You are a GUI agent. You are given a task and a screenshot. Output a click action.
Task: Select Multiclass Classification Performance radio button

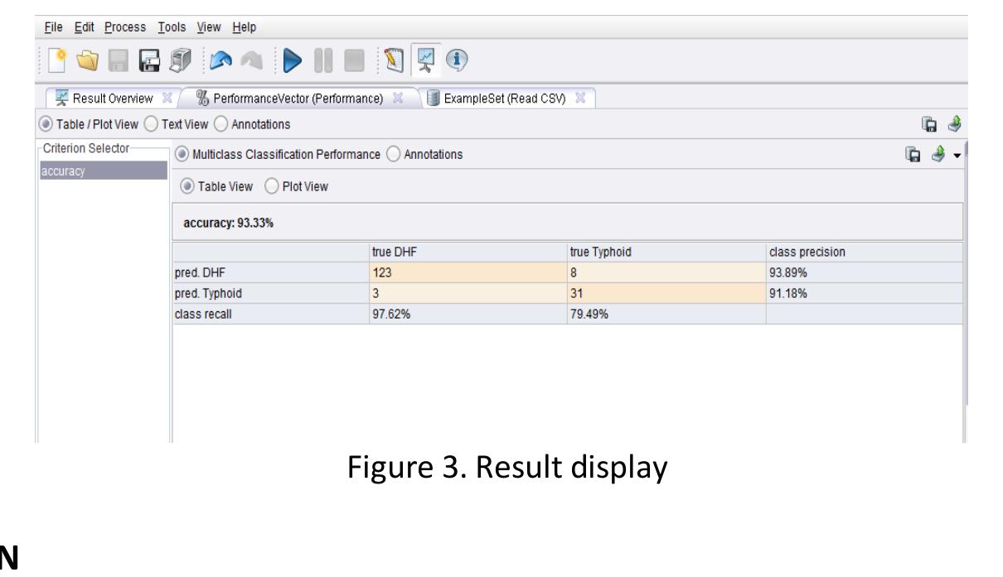(182, 155)
